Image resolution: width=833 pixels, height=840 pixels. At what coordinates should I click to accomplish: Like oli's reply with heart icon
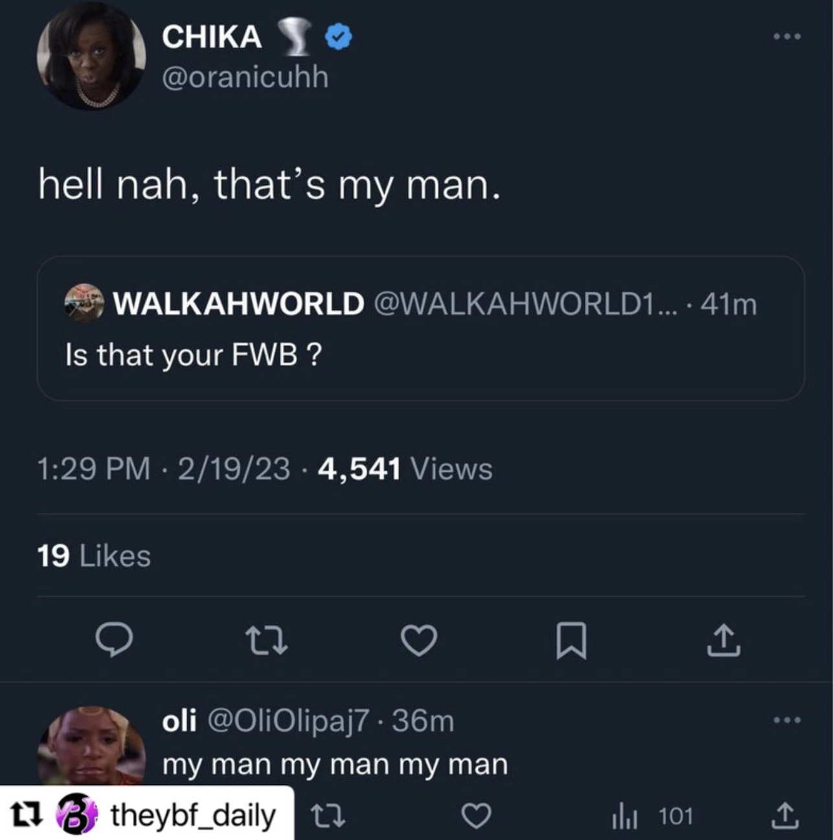click(x=476, y=816)
